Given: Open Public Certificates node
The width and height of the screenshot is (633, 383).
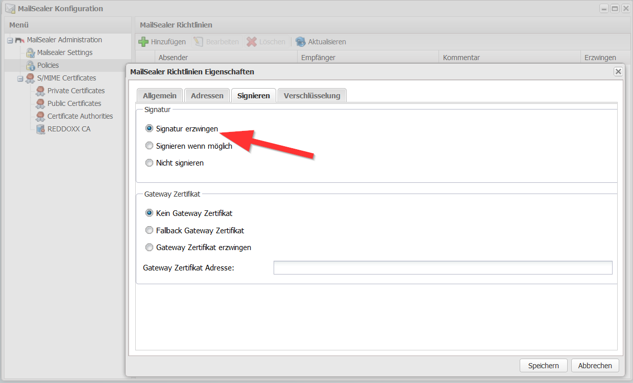Looking at the screenshot, I should [74, 103].
